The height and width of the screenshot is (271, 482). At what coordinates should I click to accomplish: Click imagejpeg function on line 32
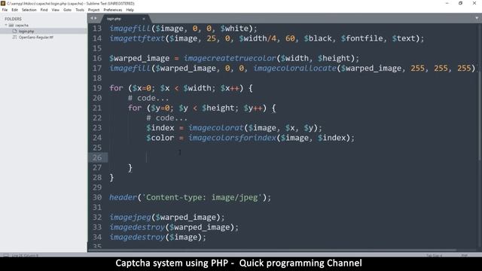130,218
